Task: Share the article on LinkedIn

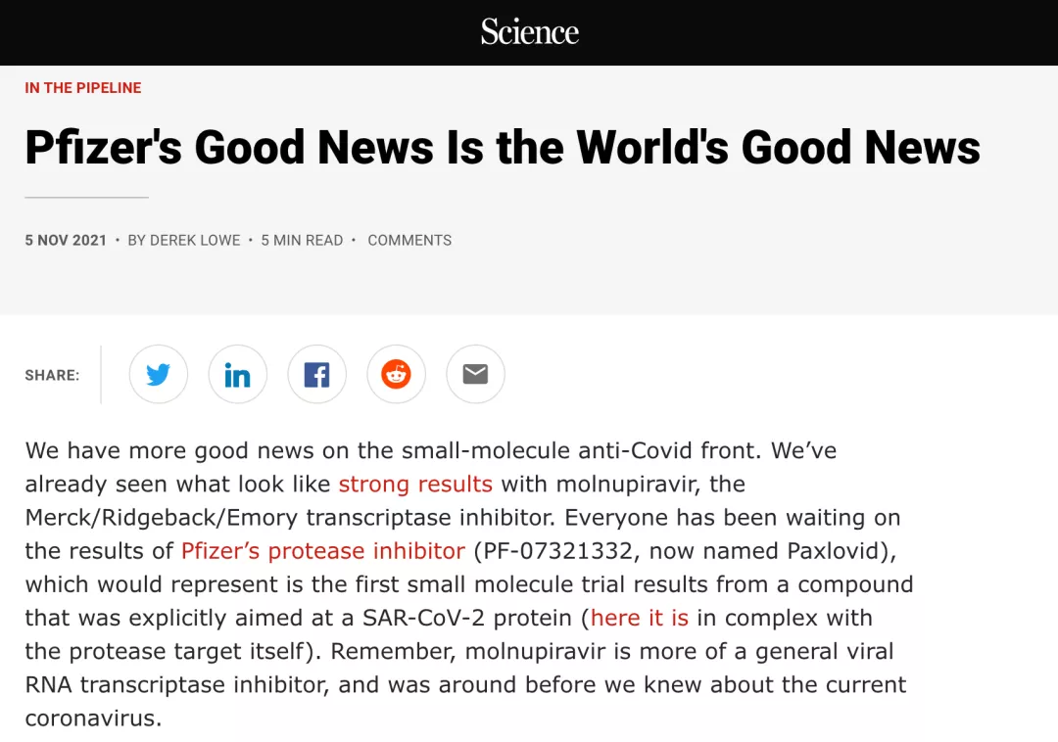Action: coord(238,375)
